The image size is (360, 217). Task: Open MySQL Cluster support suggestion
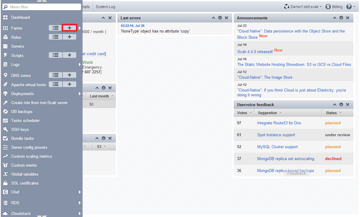pyautogui.click(x=278, y=147)
